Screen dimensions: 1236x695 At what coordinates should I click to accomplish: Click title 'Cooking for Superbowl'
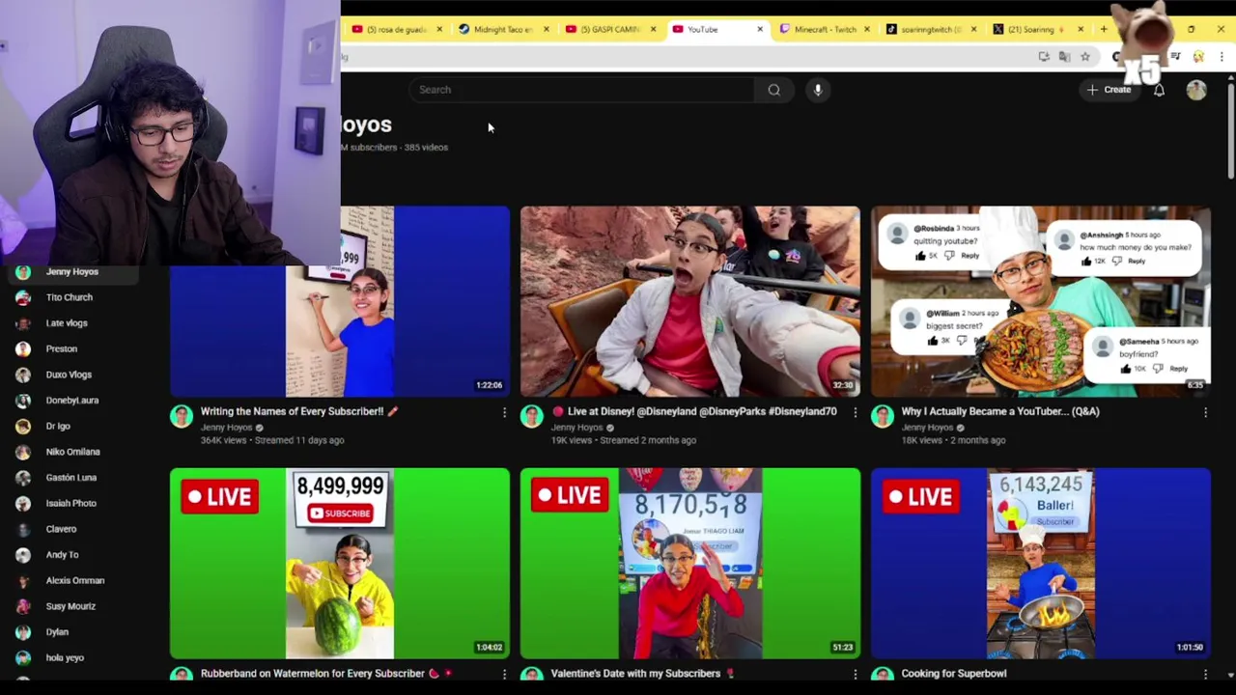954,674
